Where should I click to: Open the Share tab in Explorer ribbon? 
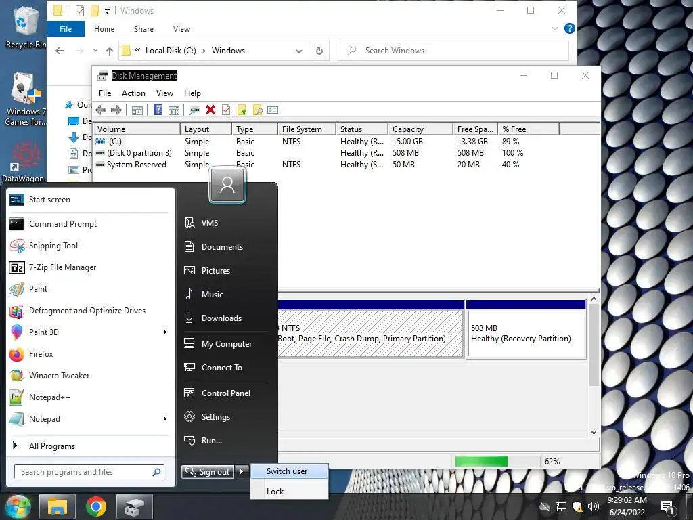143,29
